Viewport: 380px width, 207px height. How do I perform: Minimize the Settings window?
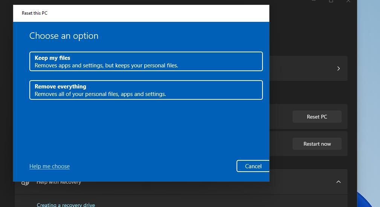pos(314,1)
